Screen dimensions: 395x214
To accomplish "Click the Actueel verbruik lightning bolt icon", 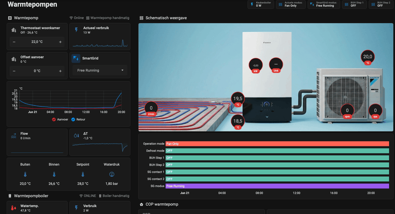I will point(77,30).
